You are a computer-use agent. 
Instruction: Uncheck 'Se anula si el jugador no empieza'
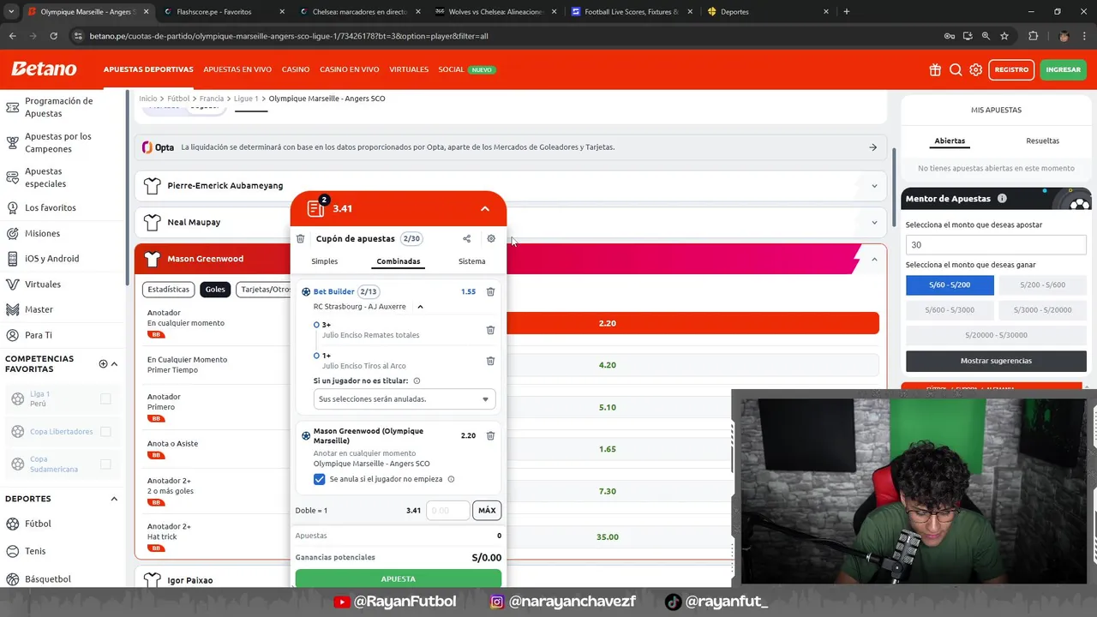(x=319, y=479)
